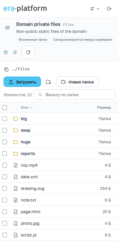This screenshot has width=119, height=244.
Task: Click the deep folder icon
Action: point(16,130)
